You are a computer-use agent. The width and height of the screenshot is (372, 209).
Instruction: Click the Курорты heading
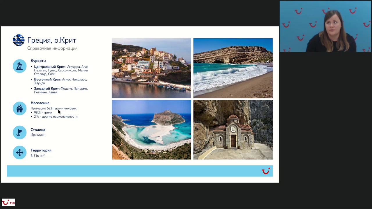pyautogui.click(x=38, y=61)
